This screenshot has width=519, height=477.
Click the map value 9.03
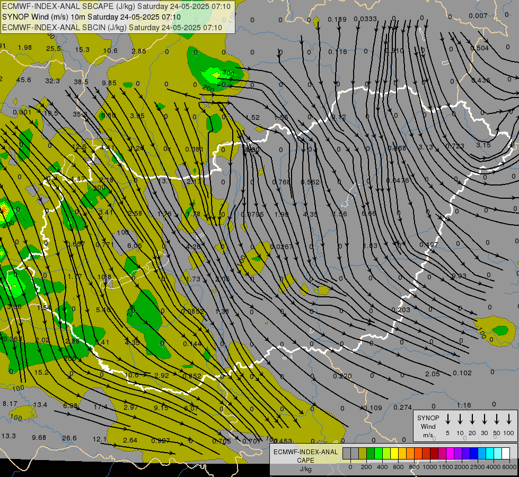click(x=459, y=276)
